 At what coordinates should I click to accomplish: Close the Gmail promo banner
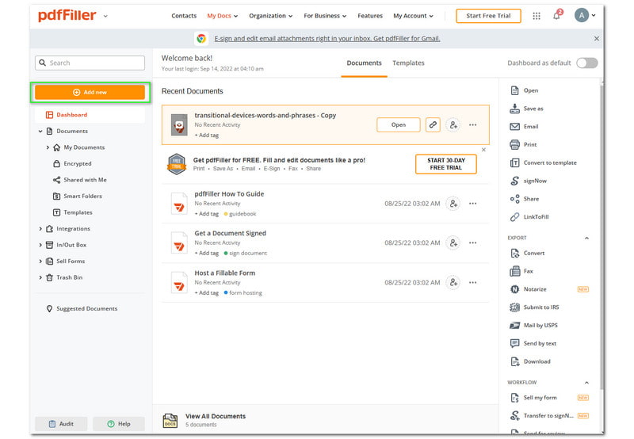[x=597, y=39]
